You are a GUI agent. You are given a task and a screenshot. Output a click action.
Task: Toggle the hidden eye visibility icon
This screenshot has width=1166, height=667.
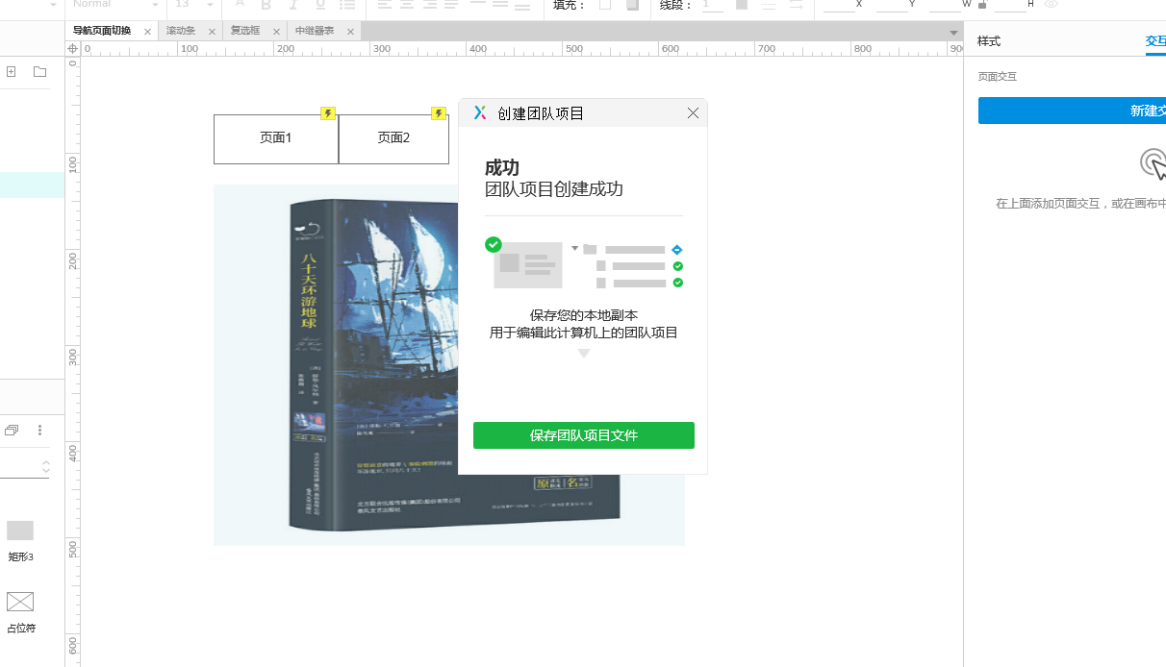click(1052, 5)
